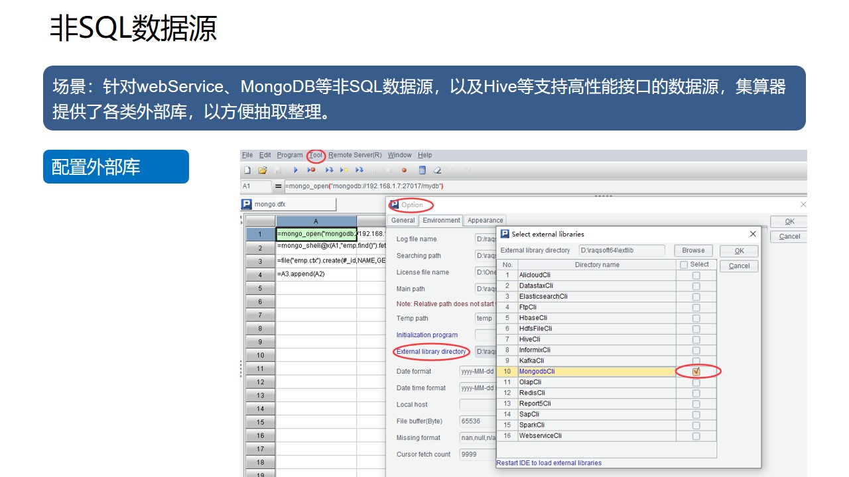Click the Cursor fetch count field

click(x=478, y=454)
